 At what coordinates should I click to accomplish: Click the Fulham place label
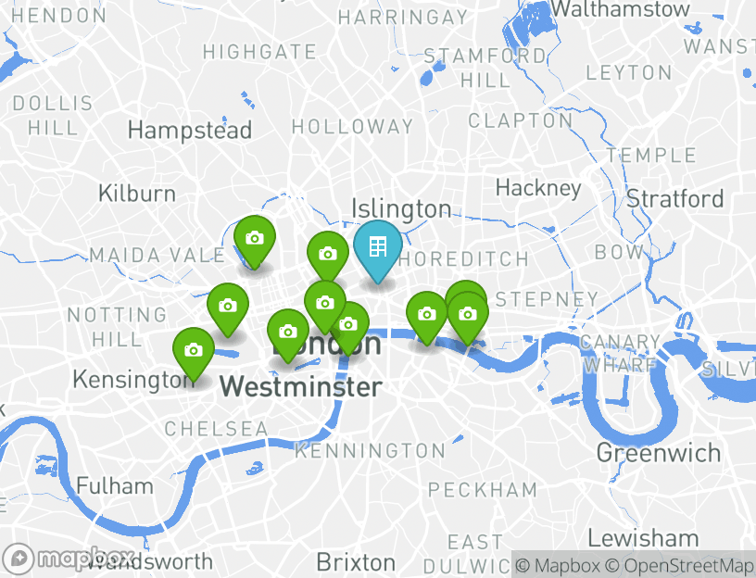(x=115, y=485)
